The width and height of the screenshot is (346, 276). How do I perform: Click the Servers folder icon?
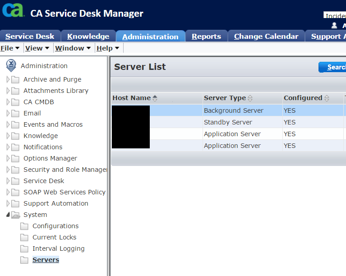24,260
